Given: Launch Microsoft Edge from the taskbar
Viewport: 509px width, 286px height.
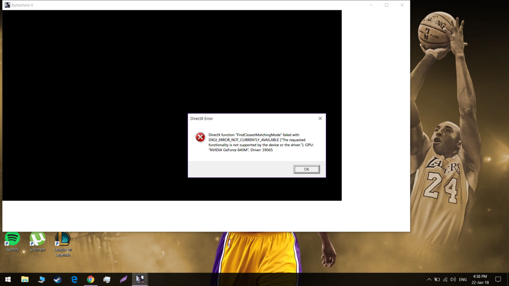Looking at the screenshot, I should (x=74, y=279).
